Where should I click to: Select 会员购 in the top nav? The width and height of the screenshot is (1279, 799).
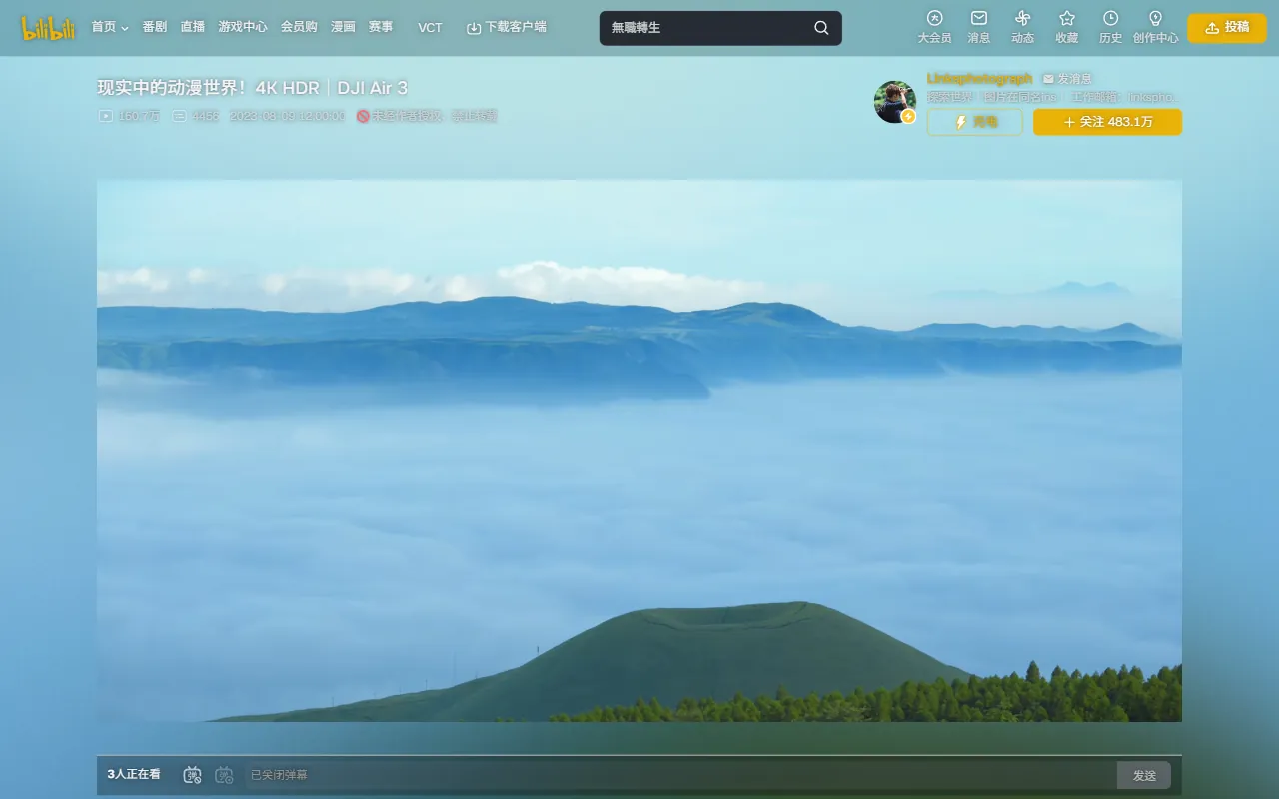299,27
